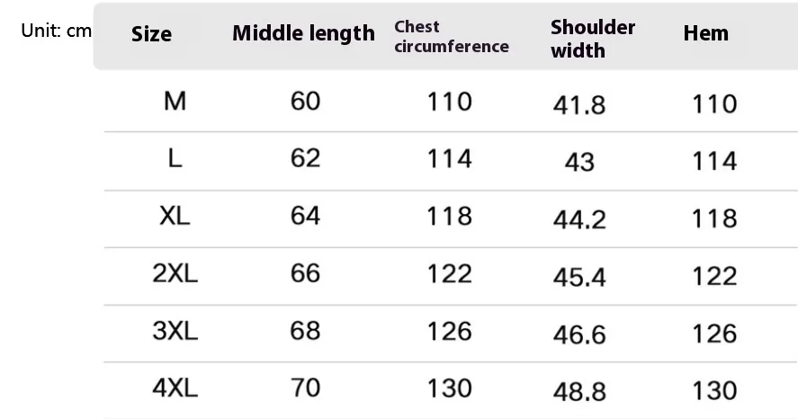Viewport: 798px width, 419px height.
Task: Select the 3XL size row label
Action: (175, 331)
